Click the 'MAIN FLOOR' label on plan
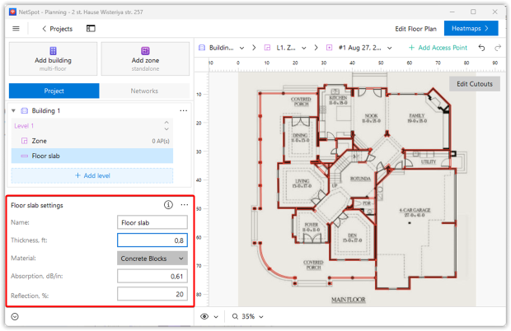Viewport: 511px width, 331px height. click(x=349, y=300)
